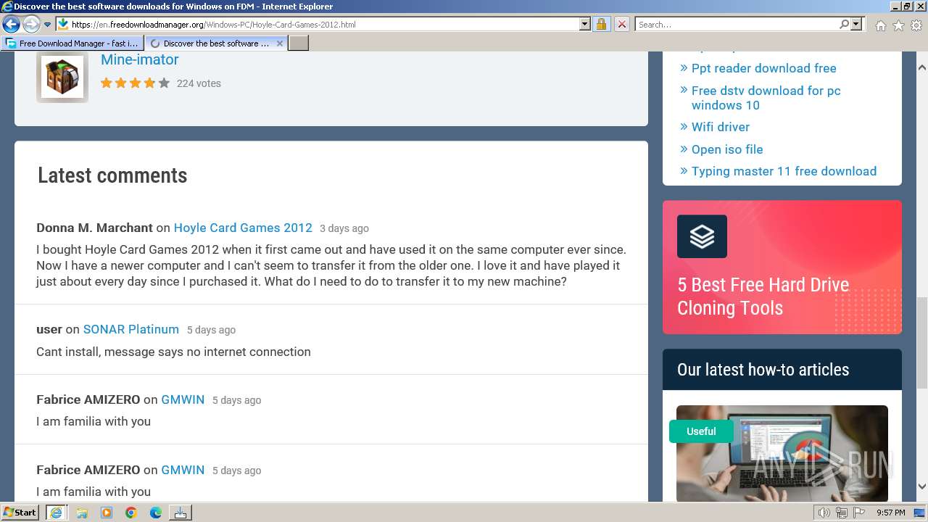This screenshot has height=522, width=928.
Task: Click the magnifier search icon
Action: [844, 25]
